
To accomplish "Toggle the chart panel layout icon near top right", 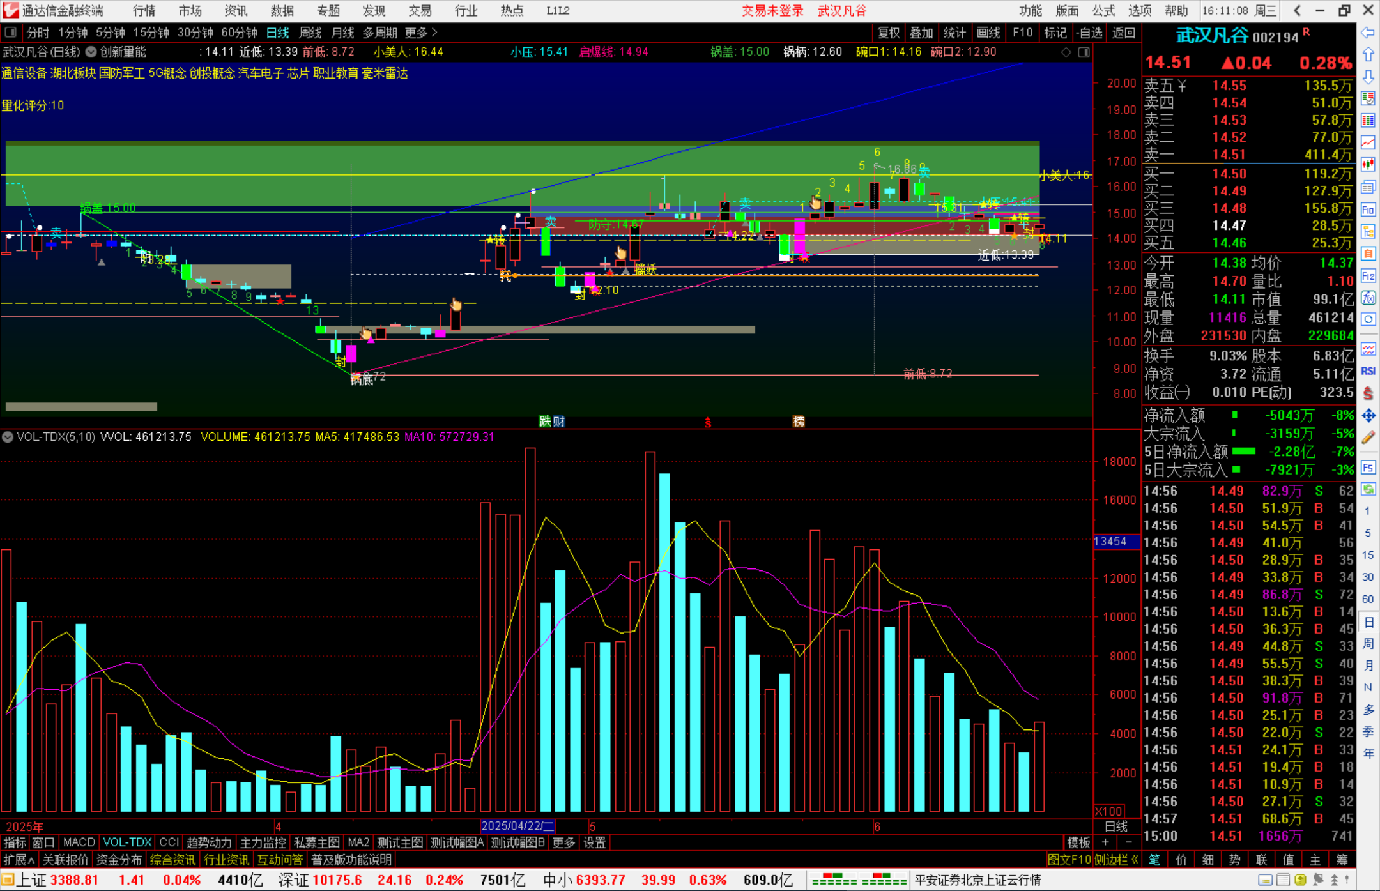I will pos(1084,52).
